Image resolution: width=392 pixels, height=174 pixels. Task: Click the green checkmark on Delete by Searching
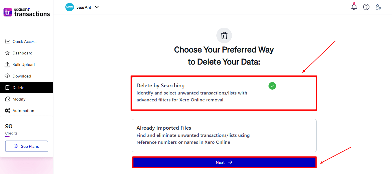272,86
